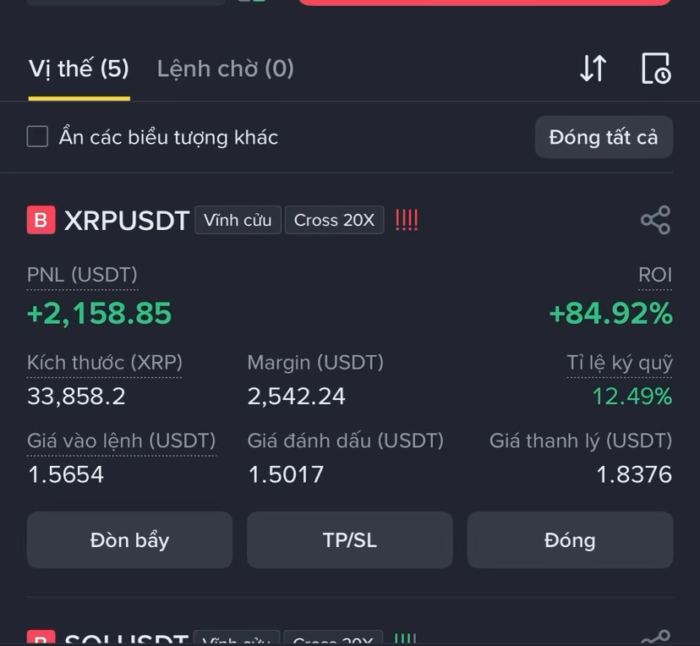This screenshot has width=700, height=646.
Task: Tap the sort positions arrows icon
Action: 593,68
